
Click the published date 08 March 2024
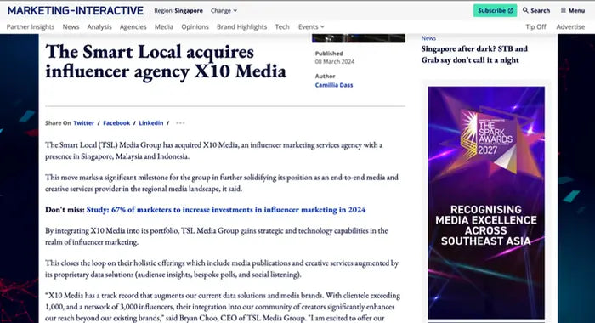335,61
